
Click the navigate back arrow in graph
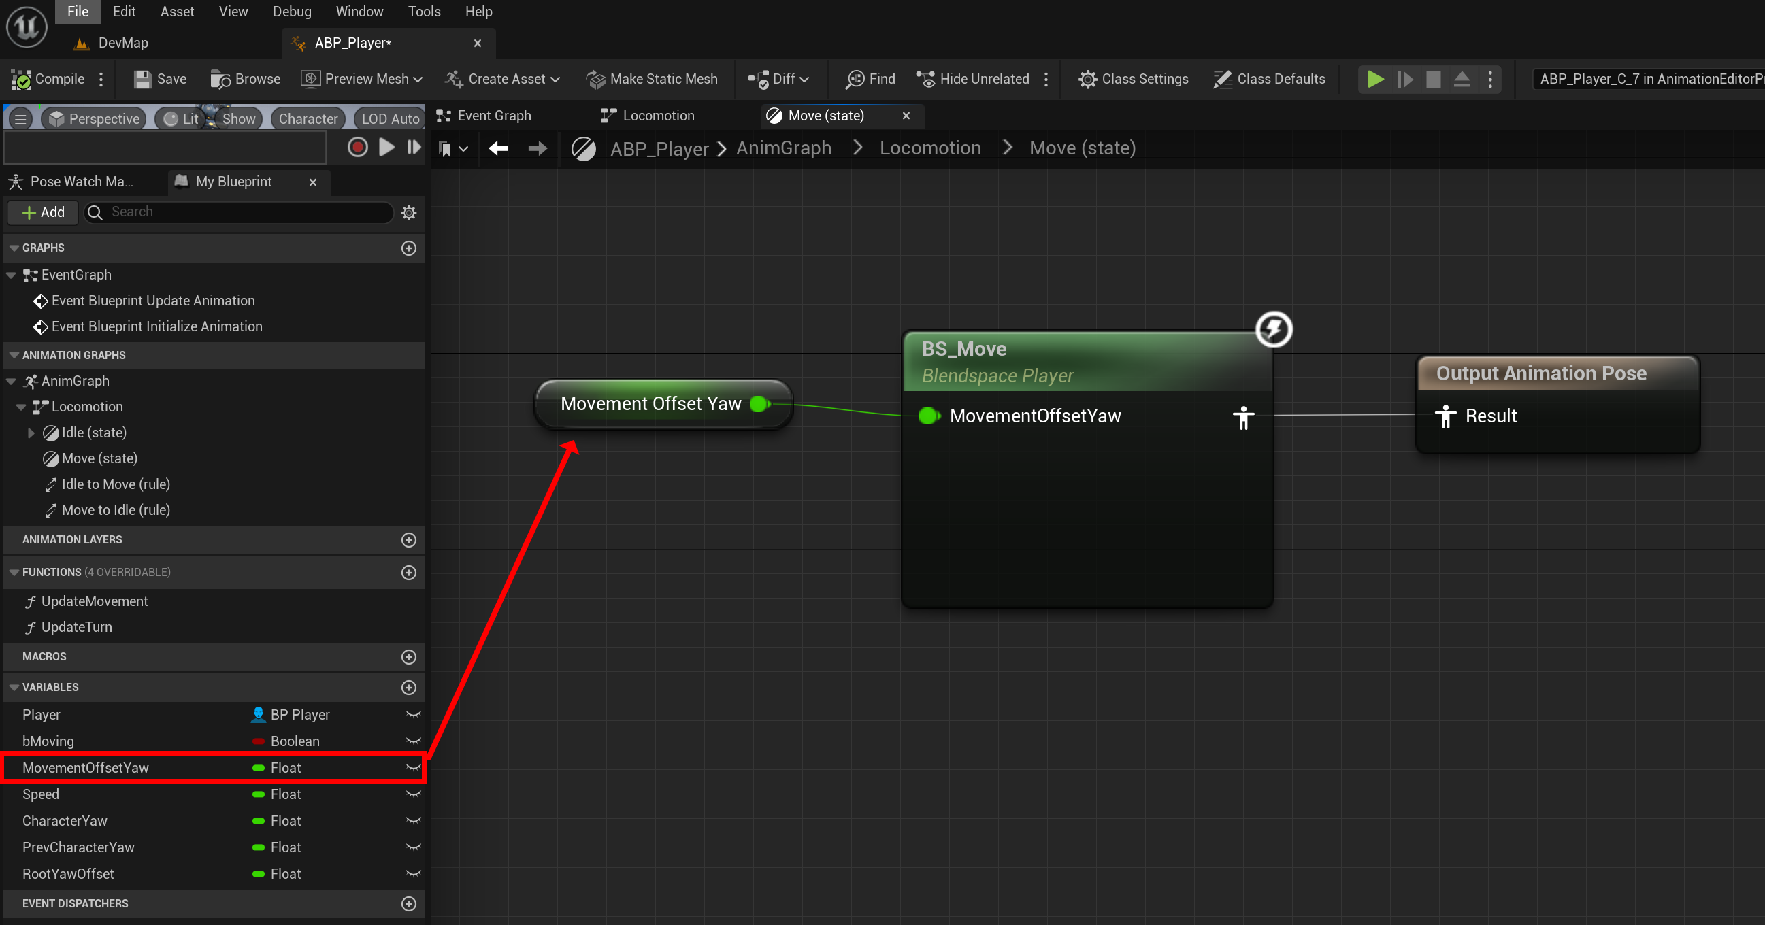[498, 148]
